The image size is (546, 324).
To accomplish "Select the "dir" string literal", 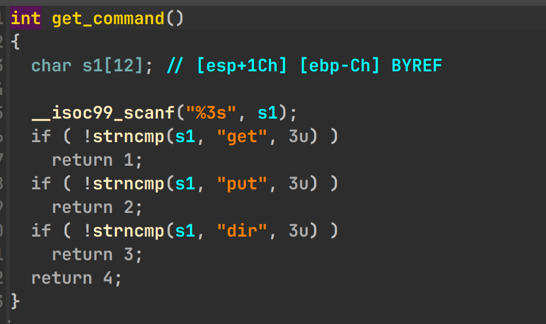I will coord(242,231).
